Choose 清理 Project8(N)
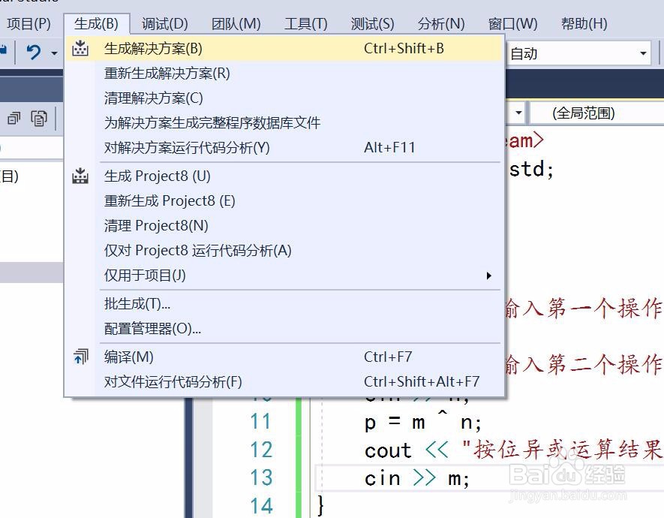Image resolution: width=664 pixels, height=518 pixels. [x=284, y=225]
